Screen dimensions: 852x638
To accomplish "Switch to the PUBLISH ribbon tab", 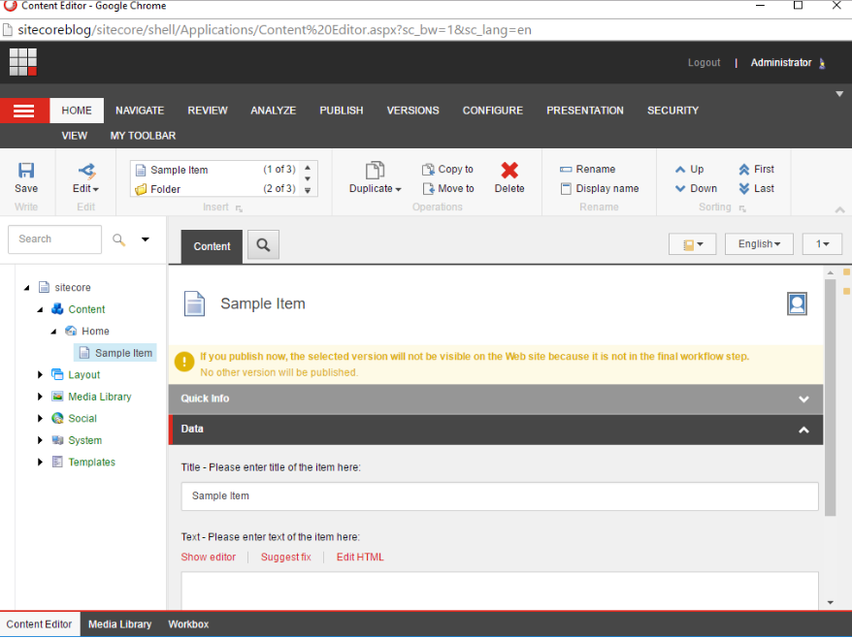I will click(342, 111).
